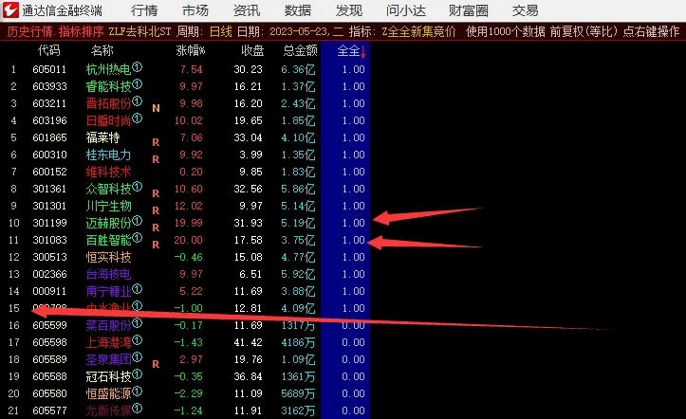686x419 pixels.
Task: Click the R marker on the 众智科技 row
Action: (156, 193)
